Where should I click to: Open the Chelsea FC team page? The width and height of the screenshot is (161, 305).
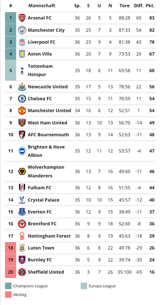coord(40,99)
